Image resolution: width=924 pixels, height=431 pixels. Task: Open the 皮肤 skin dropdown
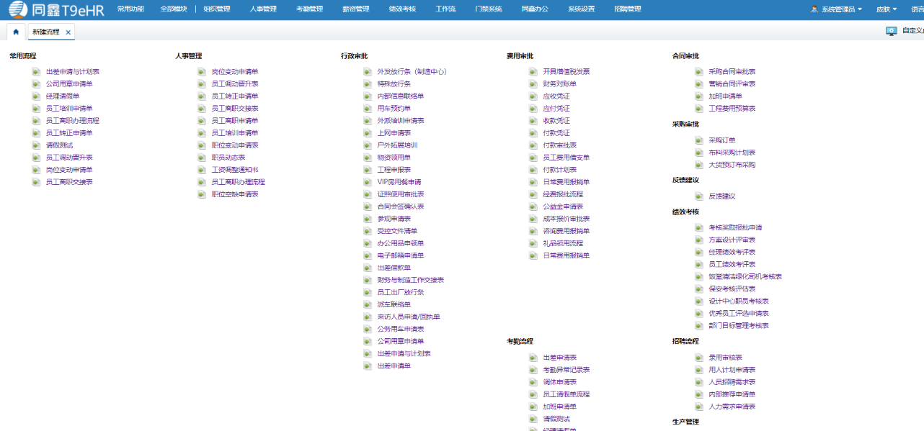[x=887, y=9]
